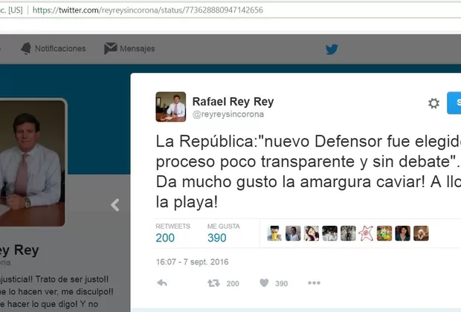
Task: Open tweet timestamp 16:07 - 7 sept. 2016
Action: (x=192, y=261)
